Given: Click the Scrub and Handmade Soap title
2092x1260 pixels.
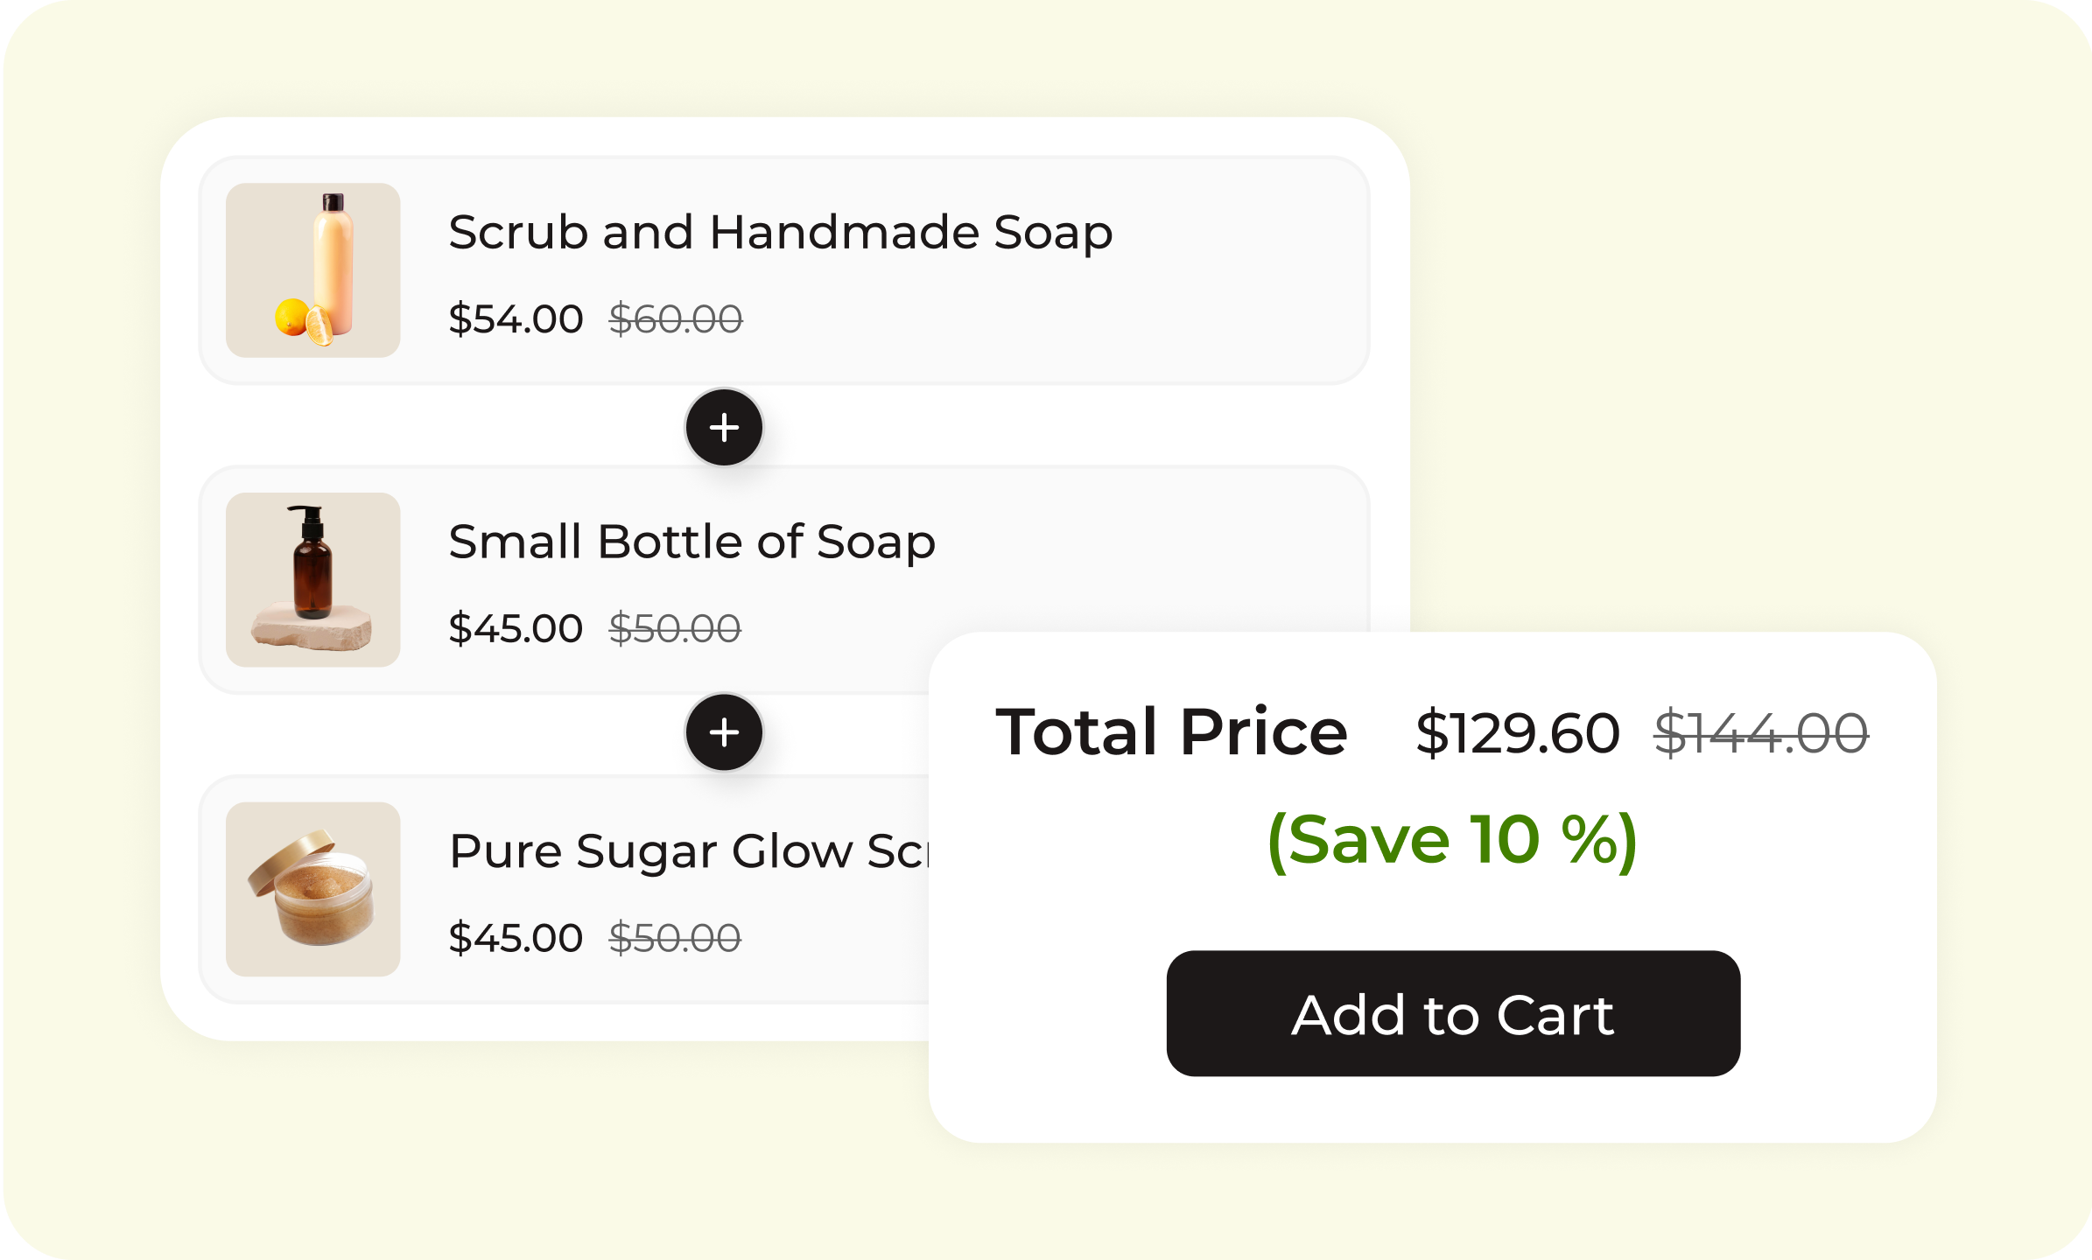Looking at the screenshot, I should pos(780,233).
